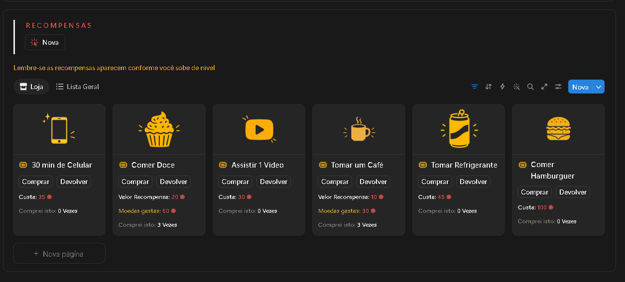This screenshot has width=625, height=282.
Task: Click page icon beside Tomar Refrigerante
Action: tap(423, 165)
